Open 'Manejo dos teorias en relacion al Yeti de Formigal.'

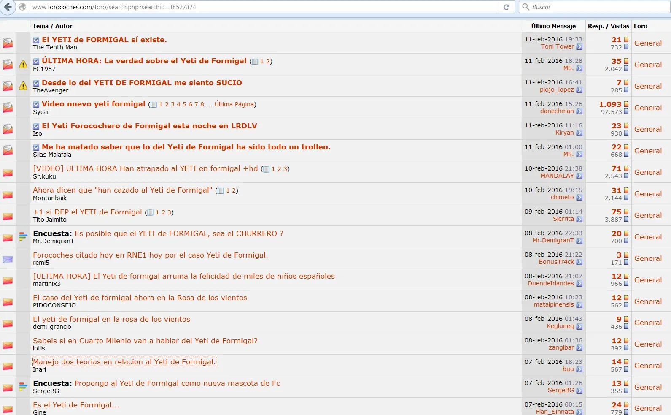point(124,362)
